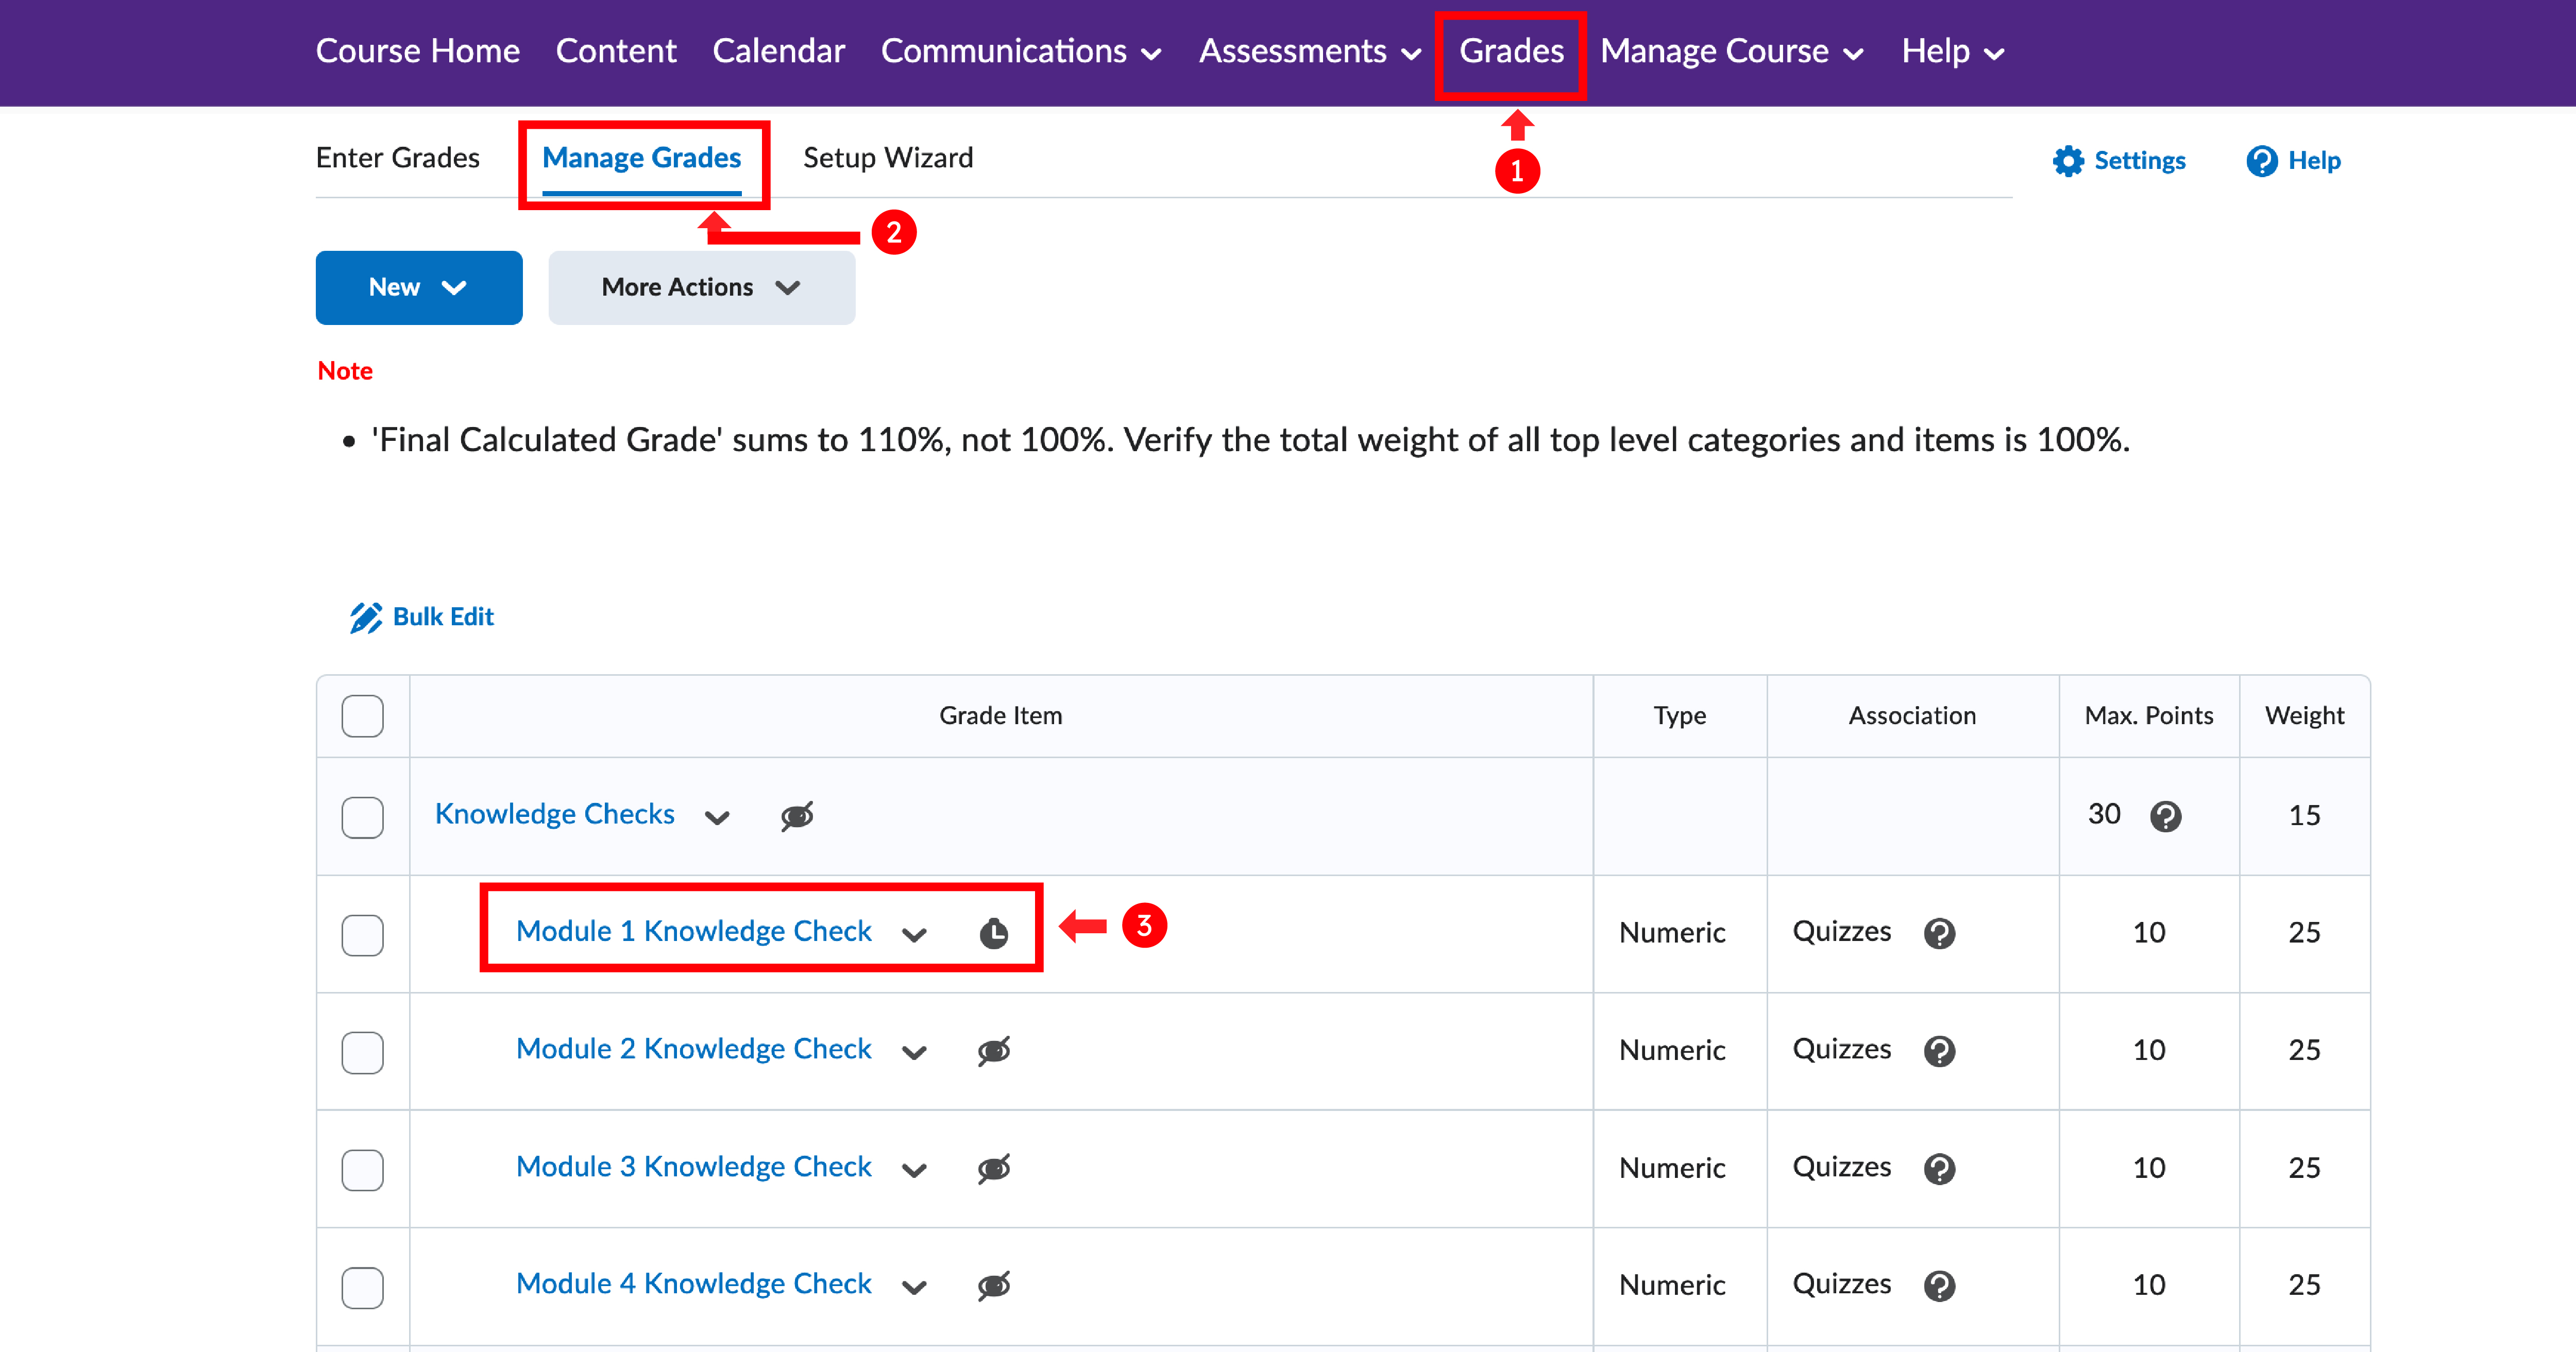Click Quizzes association help icon for Module 3
Image resolution: width=2576 pixels, height=1352 pixels.
pyautogui.click(x=1939, y=1168)
